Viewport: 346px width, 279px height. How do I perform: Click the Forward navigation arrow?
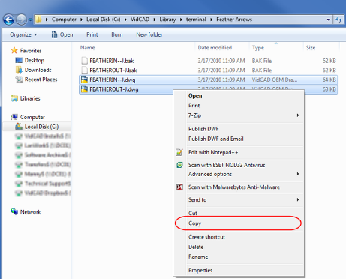click(x=21, y=19)
